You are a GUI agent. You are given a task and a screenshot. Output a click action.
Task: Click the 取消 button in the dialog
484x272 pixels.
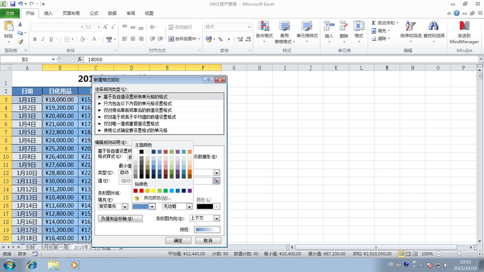(208, 240)
